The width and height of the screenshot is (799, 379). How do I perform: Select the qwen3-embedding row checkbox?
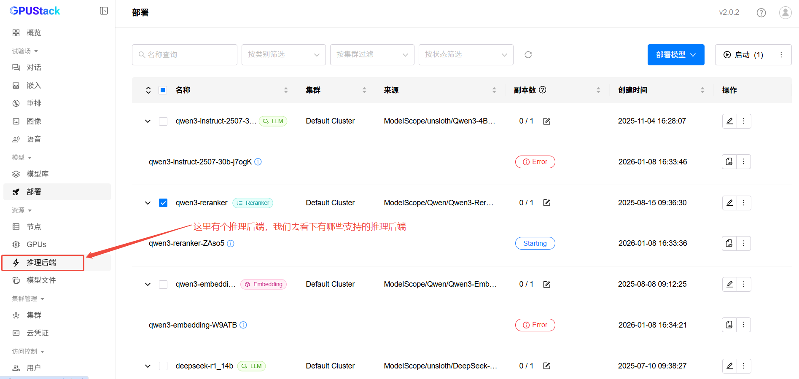pos(163,285)
